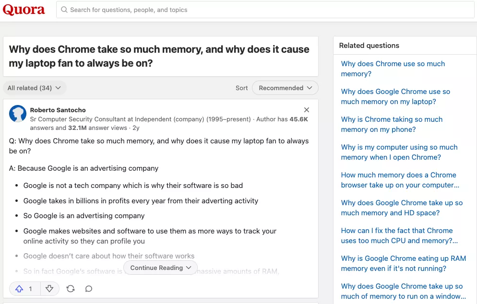Open Roberto Santocho's profile picture
Viewport: 477px width, 304px height.
tap(18, 114)
